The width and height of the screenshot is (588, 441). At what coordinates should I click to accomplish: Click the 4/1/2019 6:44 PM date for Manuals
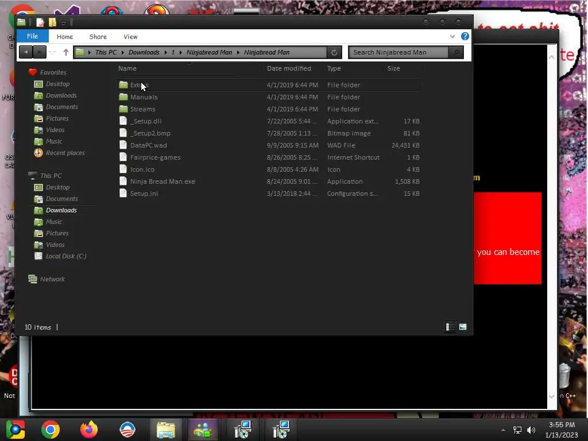click(x=292, y=97)
